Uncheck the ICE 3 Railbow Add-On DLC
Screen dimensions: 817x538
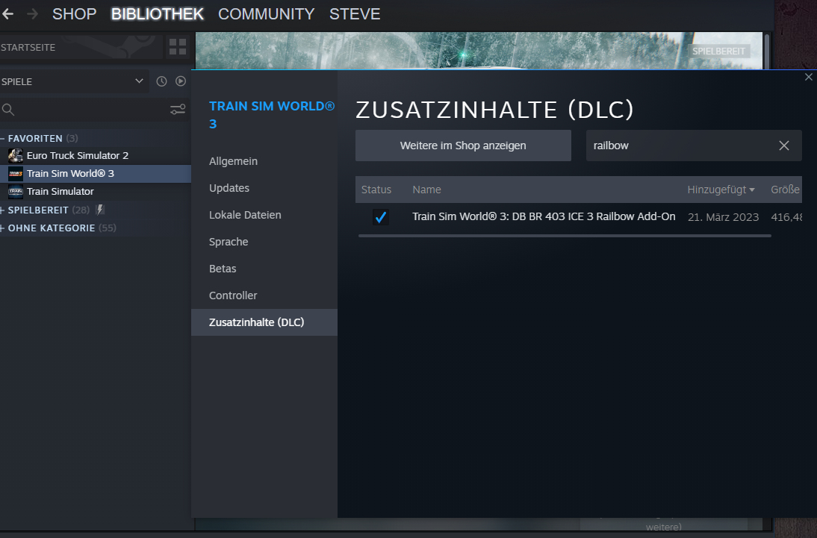tap(381, 217)
